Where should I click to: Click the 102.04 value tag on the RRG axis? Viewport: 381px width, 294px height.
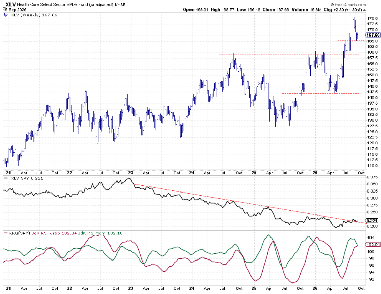pos(373,245)
